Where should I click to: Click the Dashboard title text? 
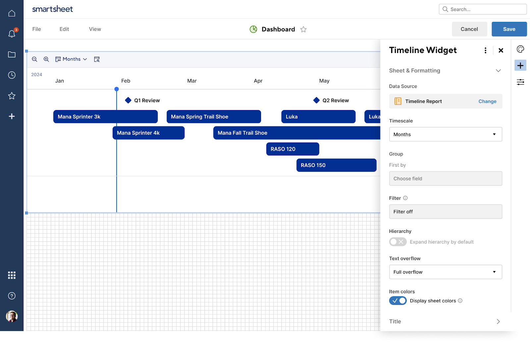point(278,29)
